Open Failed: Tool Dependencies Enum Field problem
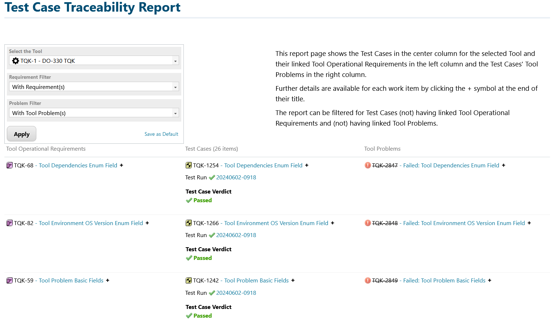The height and width of the screenshot is (330, 554). (451, 166)
